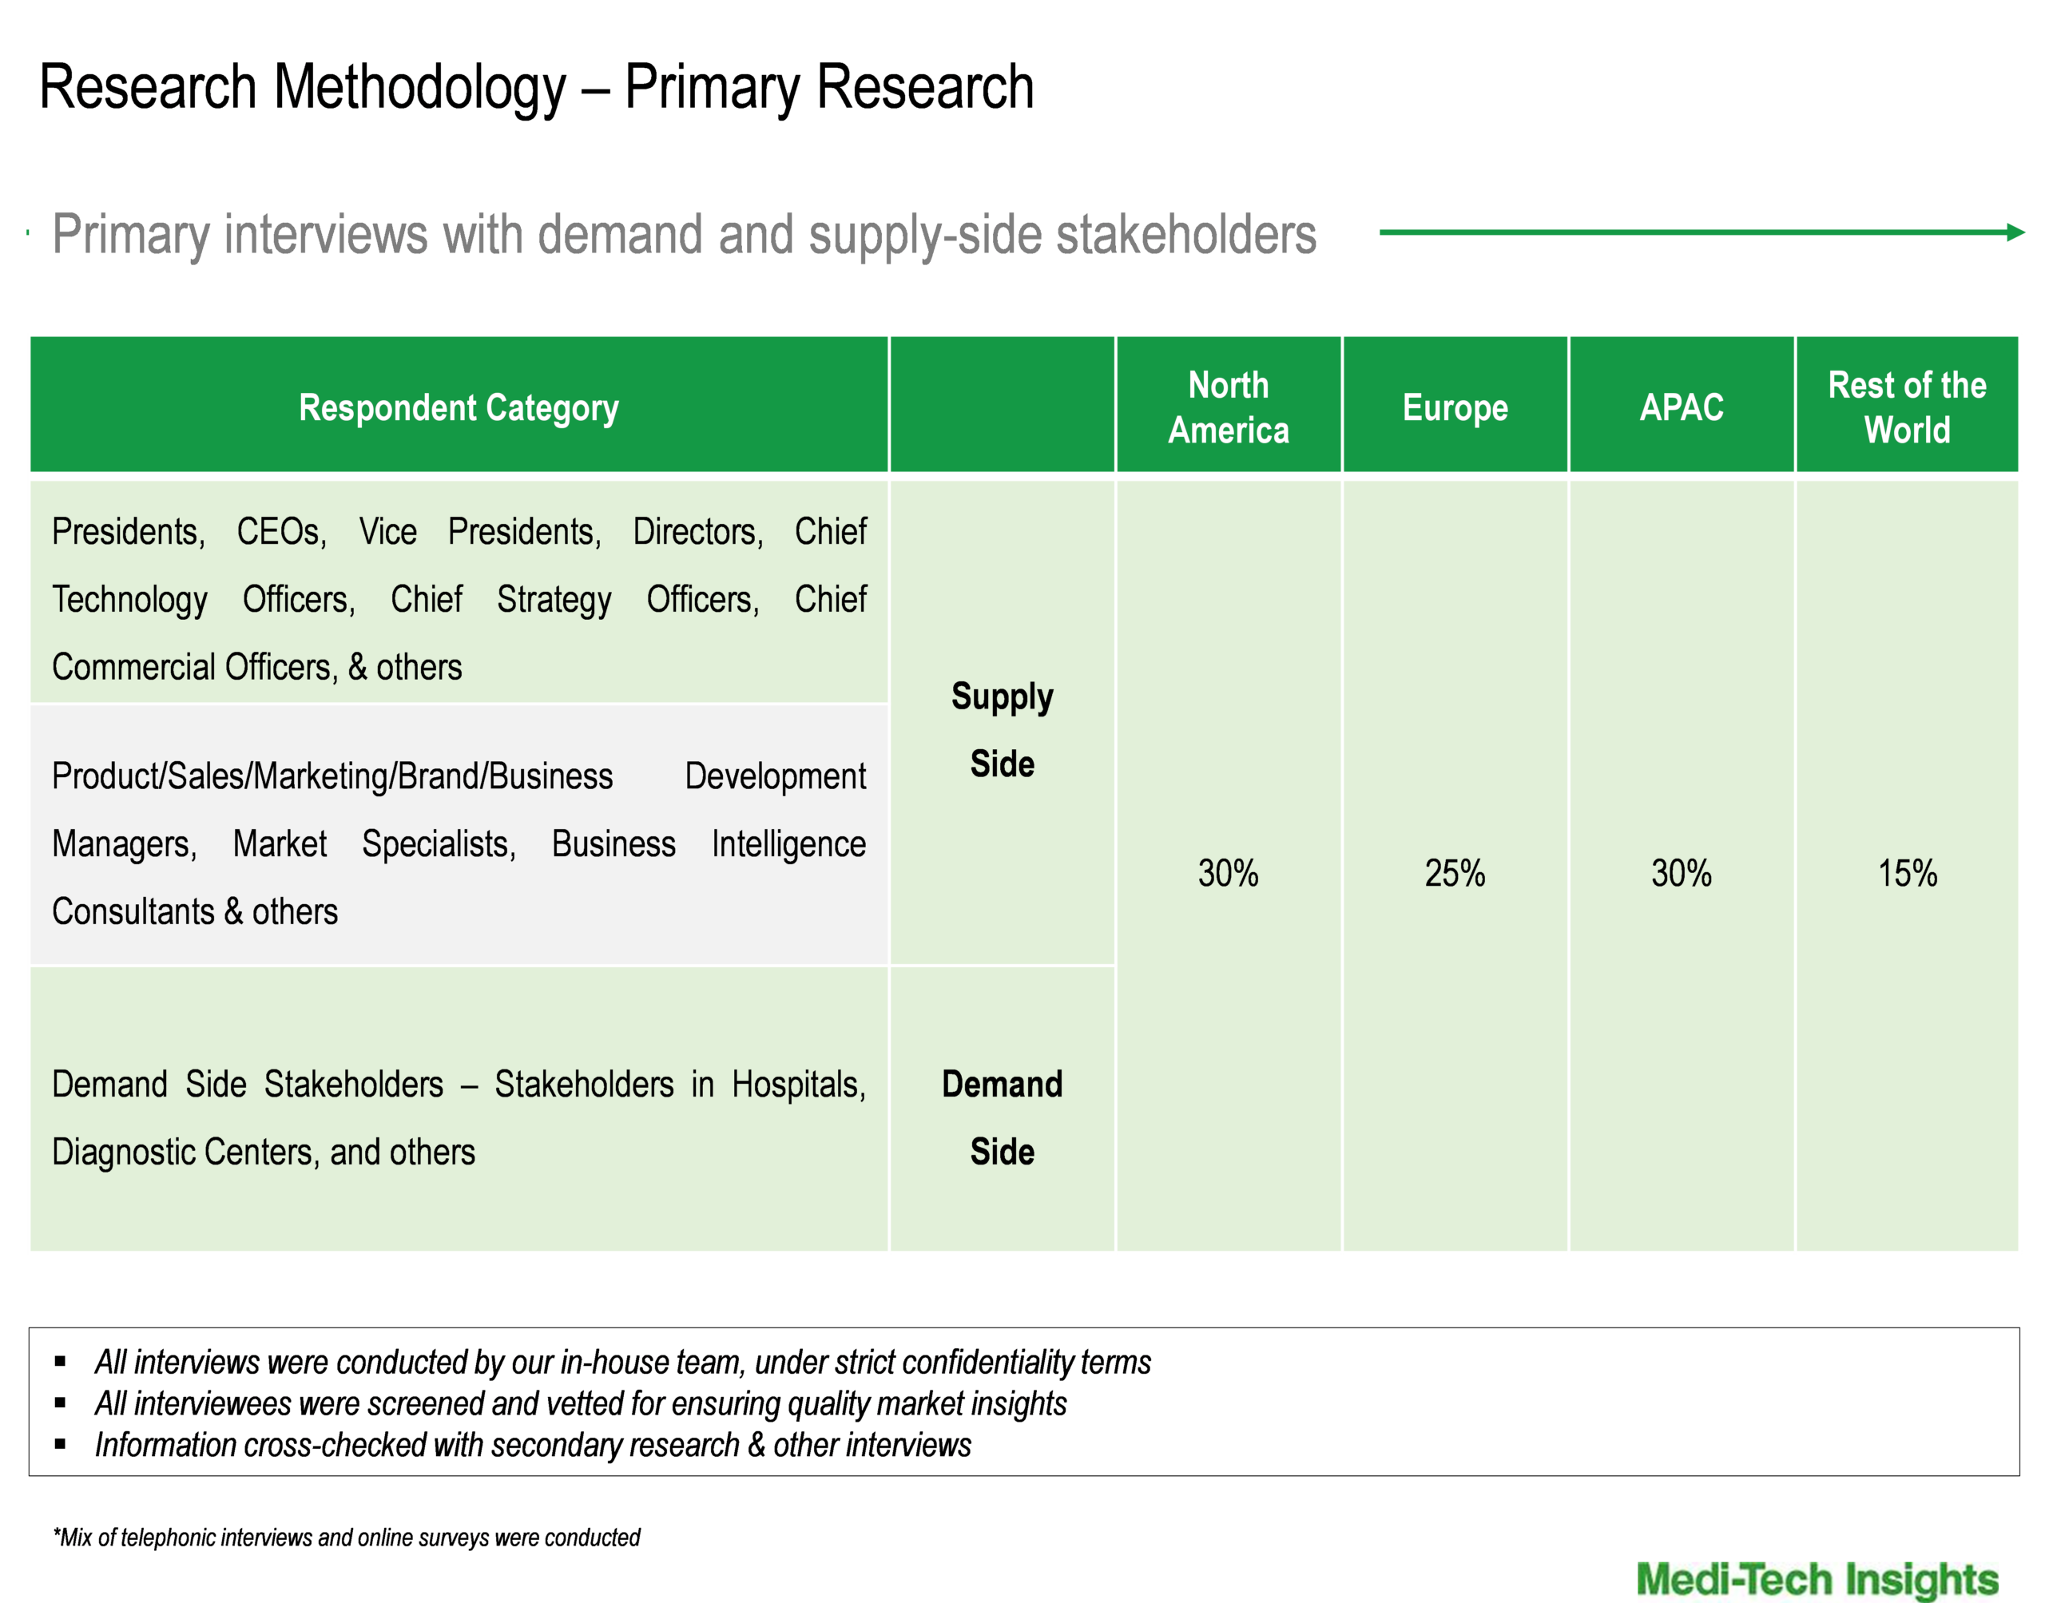Click the 'North America' column header
This screenshot has height=1603, width=2045.
coord(1229,404)
